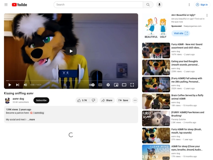Focus the Search input field
213x160 pixels.
pyautogui.click(x=98, y=5)
